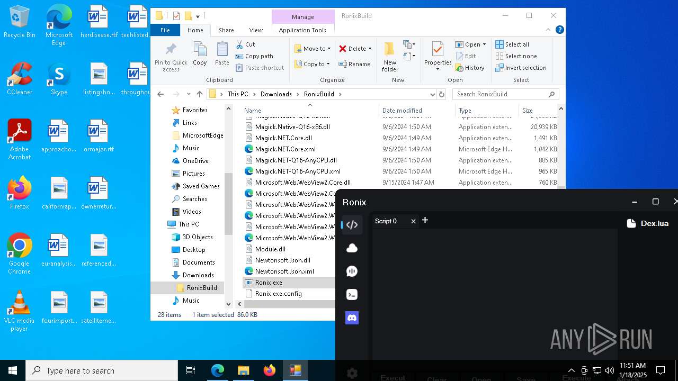Click the Edit command in ribbon

[x=466, y=56]
